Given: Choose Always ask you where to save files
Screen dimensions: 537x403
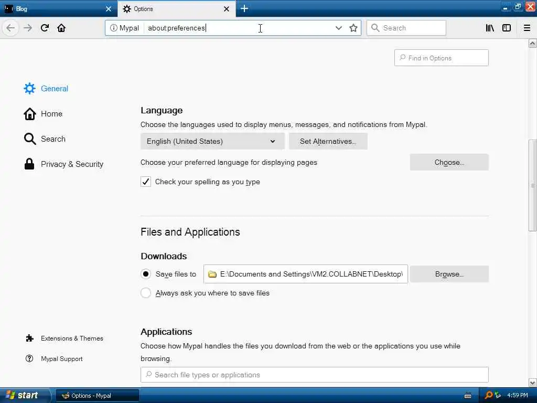Looking at the screenshot, I should (x=146, y=293).
